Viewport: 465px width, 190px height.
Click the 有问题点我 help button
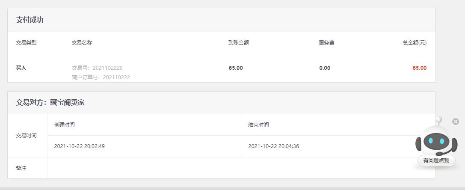click(x=436, y=160)
